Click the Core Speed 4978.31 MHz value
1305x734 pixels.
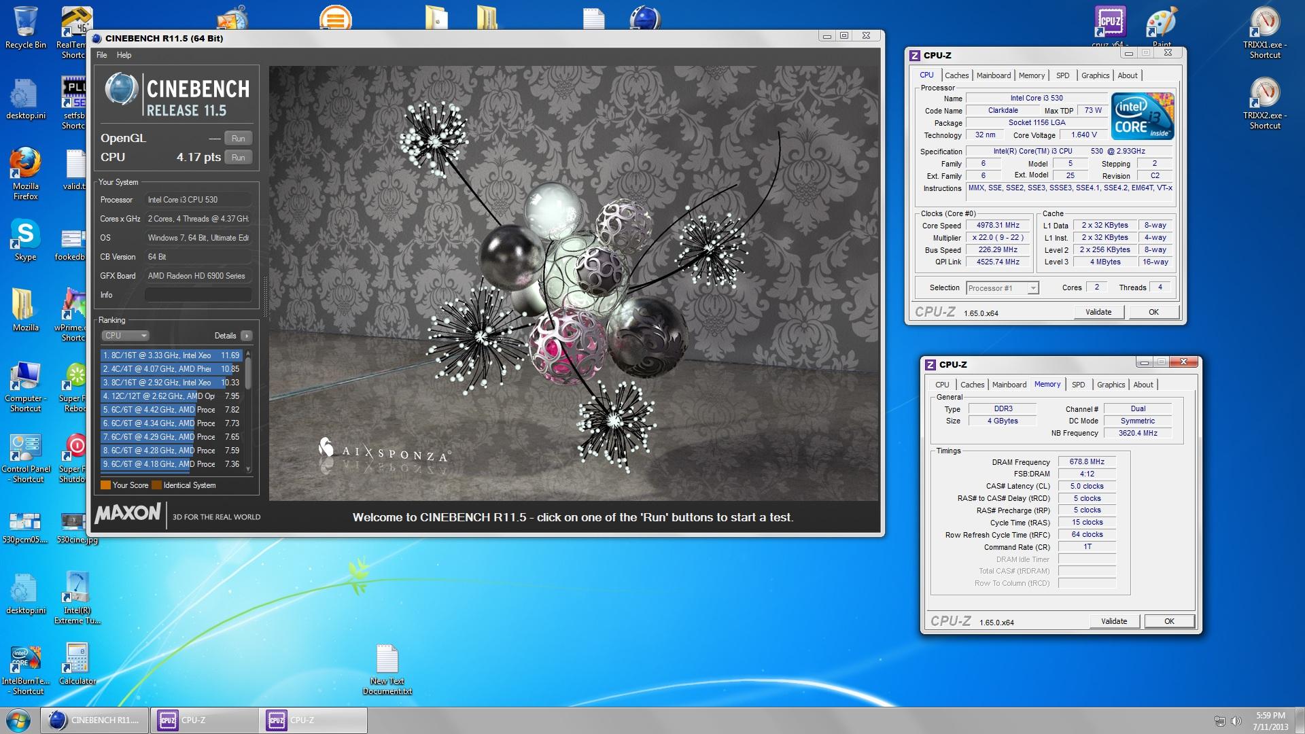pos(998,226)
